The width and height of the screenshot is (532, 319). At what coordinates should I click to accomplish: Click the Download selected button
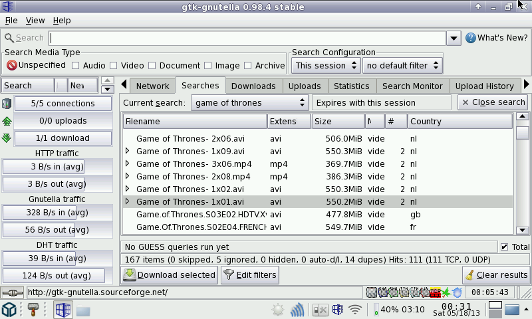(x=170, y=275)
